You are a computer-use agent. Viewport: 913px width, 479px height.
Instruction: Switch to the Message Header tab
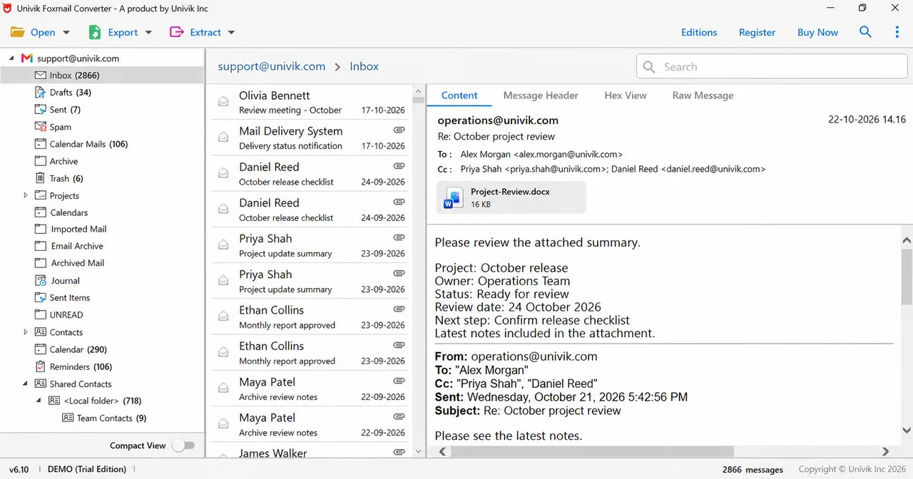tap(541, 96)
